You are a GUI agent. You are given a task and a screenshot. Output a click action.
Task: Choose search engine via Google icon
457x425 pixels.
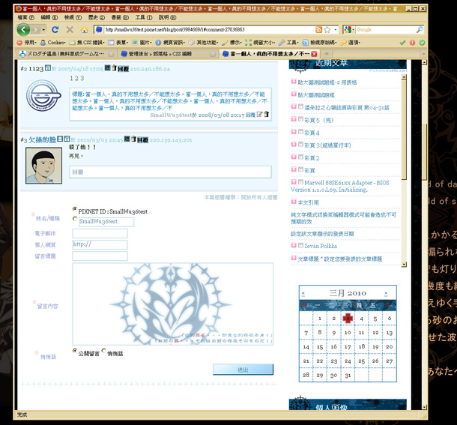pos(349,29)
